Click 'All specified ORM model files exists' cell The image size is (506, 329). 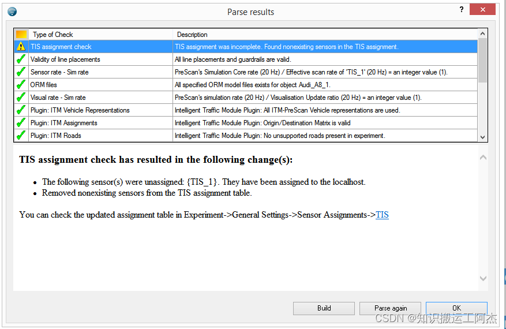tap(325, 85)
